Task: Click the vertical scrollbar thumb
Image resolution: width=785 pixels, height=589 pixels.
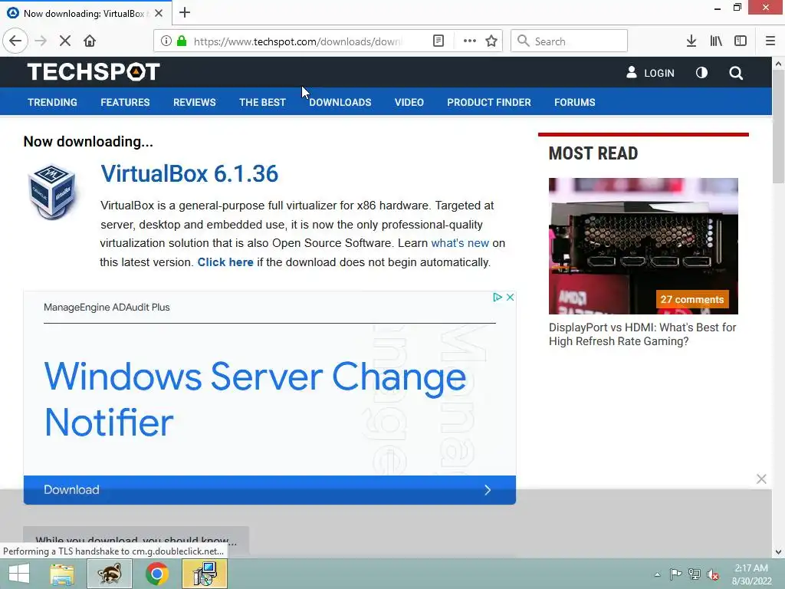Action: coord(778,127)
